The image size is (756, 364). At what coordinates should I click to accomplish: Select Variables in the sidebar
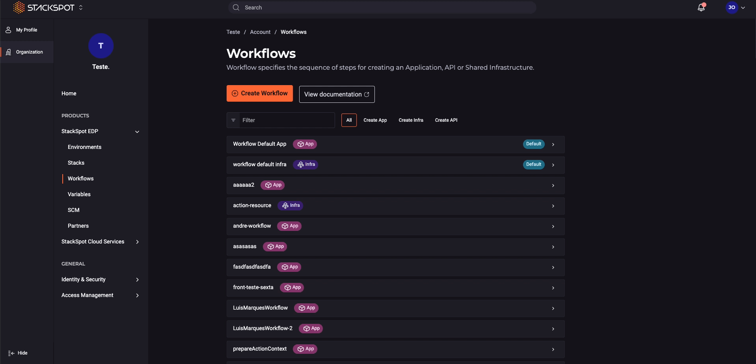pyautogui.click(x=79, y=194)
